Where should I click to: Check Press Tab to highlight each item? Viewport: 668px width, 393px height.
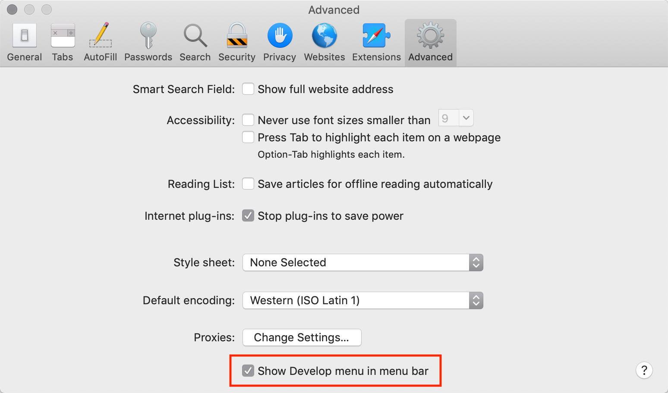pos(248,137)
